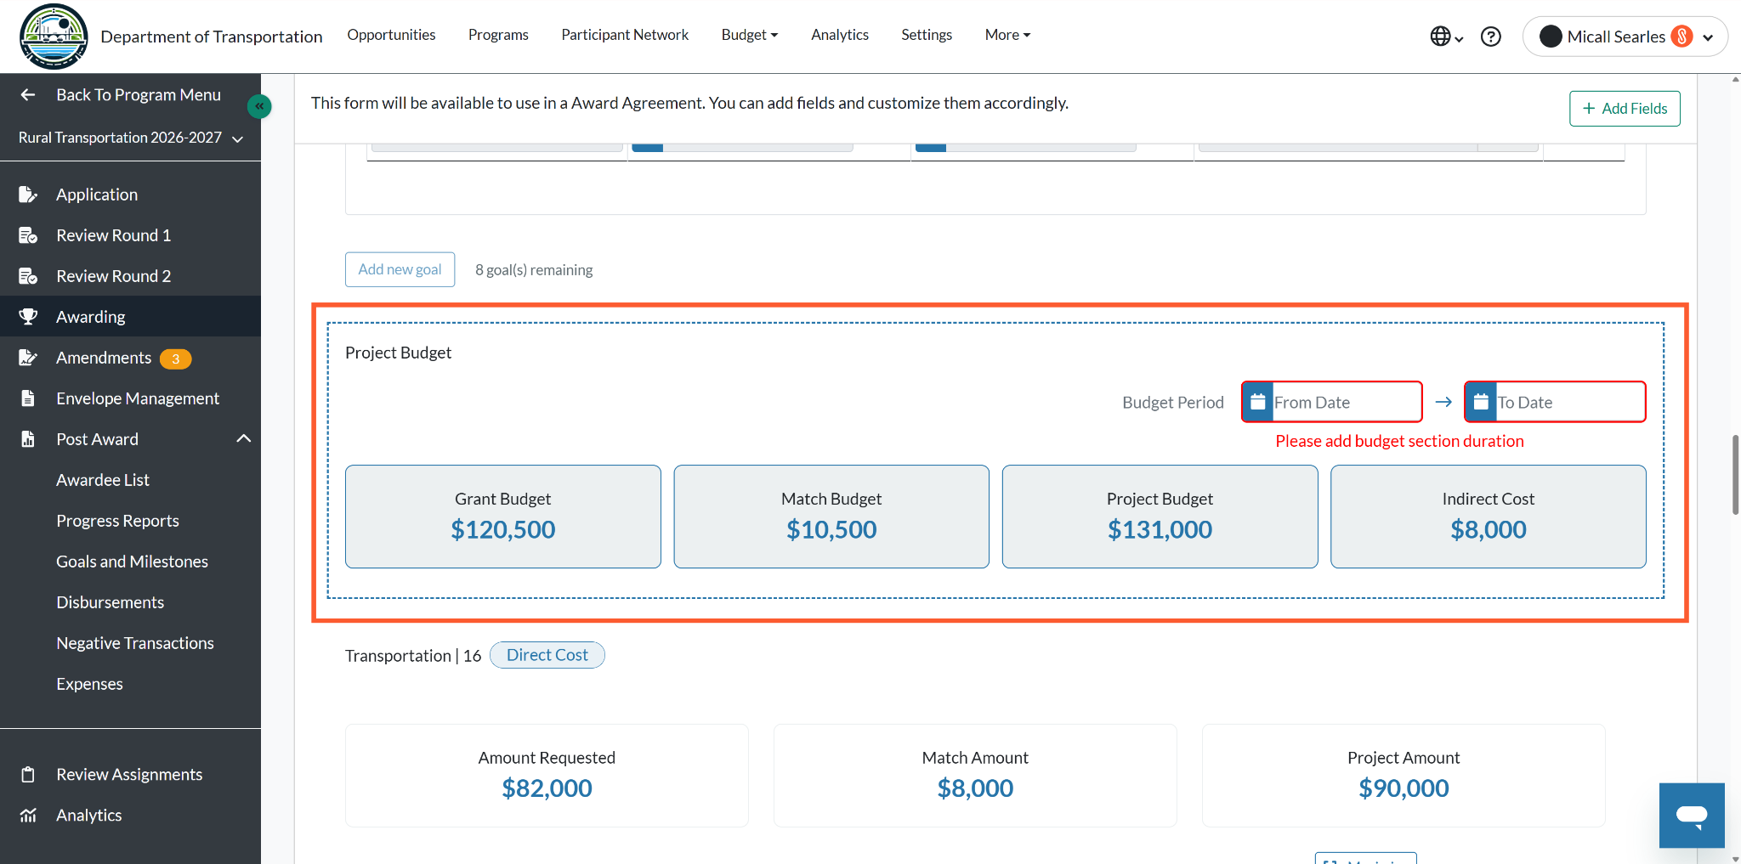Click the Add Fields button
This screenshot has width=1741, height=864.
[x=1625, y=109]
